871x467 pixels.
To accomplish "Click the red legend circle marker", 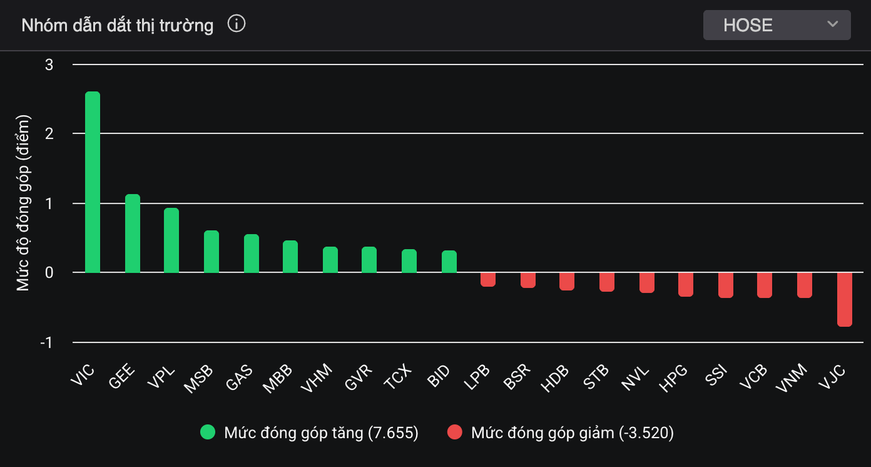I will coord(455,433).
